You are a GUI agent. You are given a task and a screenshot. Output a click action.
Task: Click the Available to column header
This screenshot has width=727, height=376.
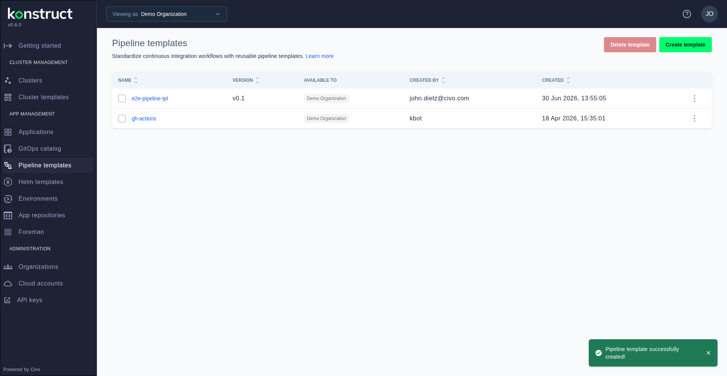pyautogui.click(x=320, y=80)
